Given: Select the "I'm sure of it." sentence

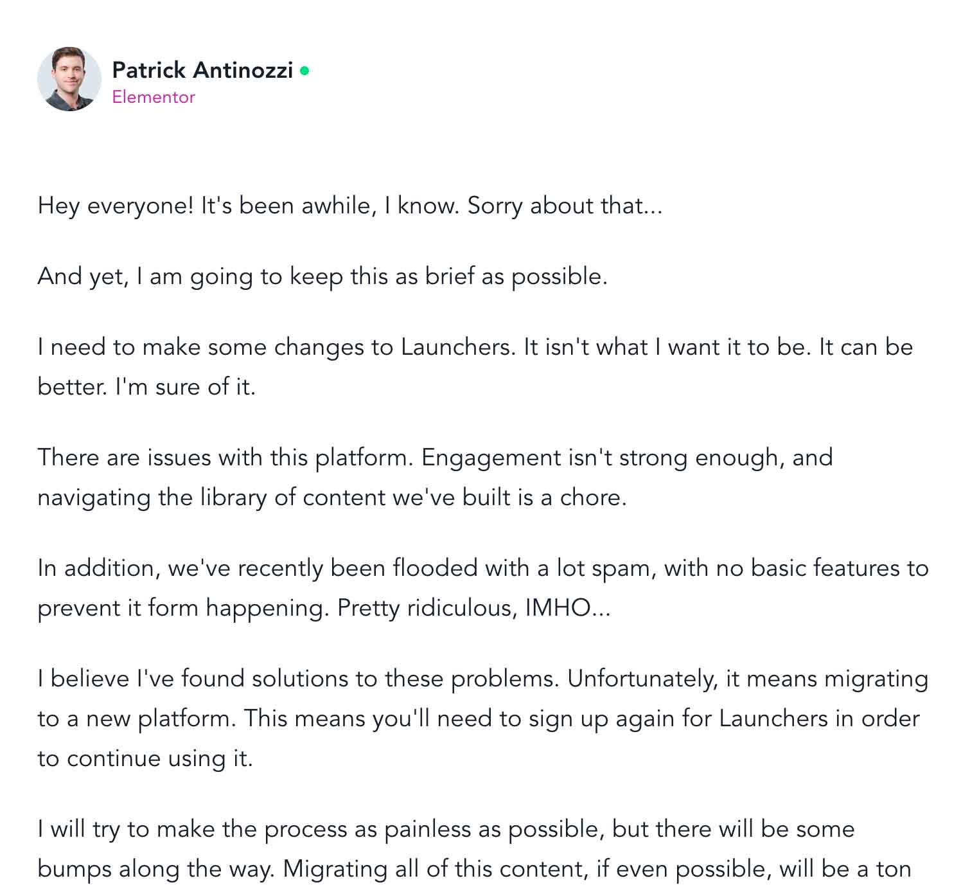Looking at the screenshot, I should 185,388.
